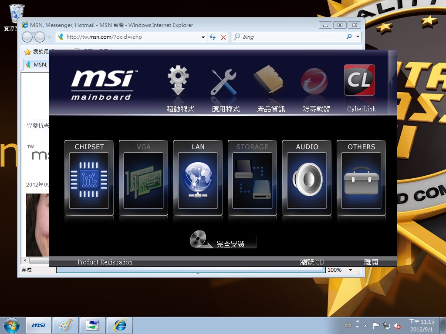This screenshot has width=446, height=334.
Task: Click the taskbar icon next to Paint
Action: click(92, 325)
